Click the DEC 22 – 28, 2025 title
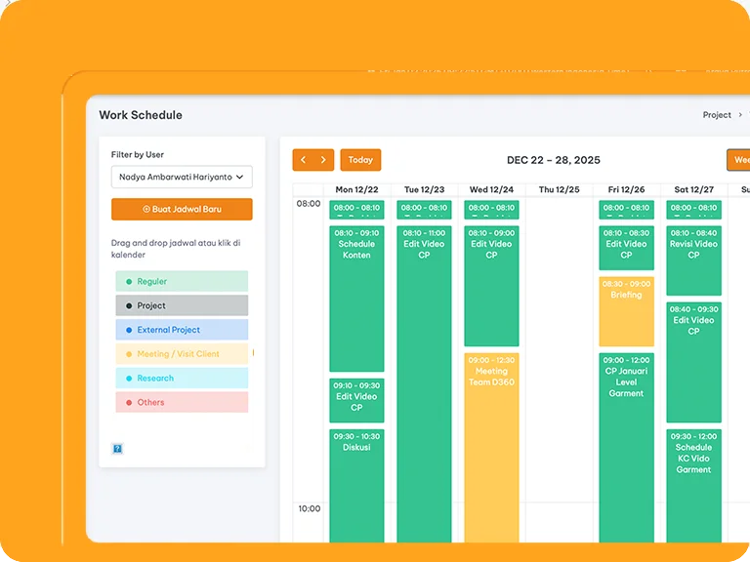750x562 pixels. 554,160
